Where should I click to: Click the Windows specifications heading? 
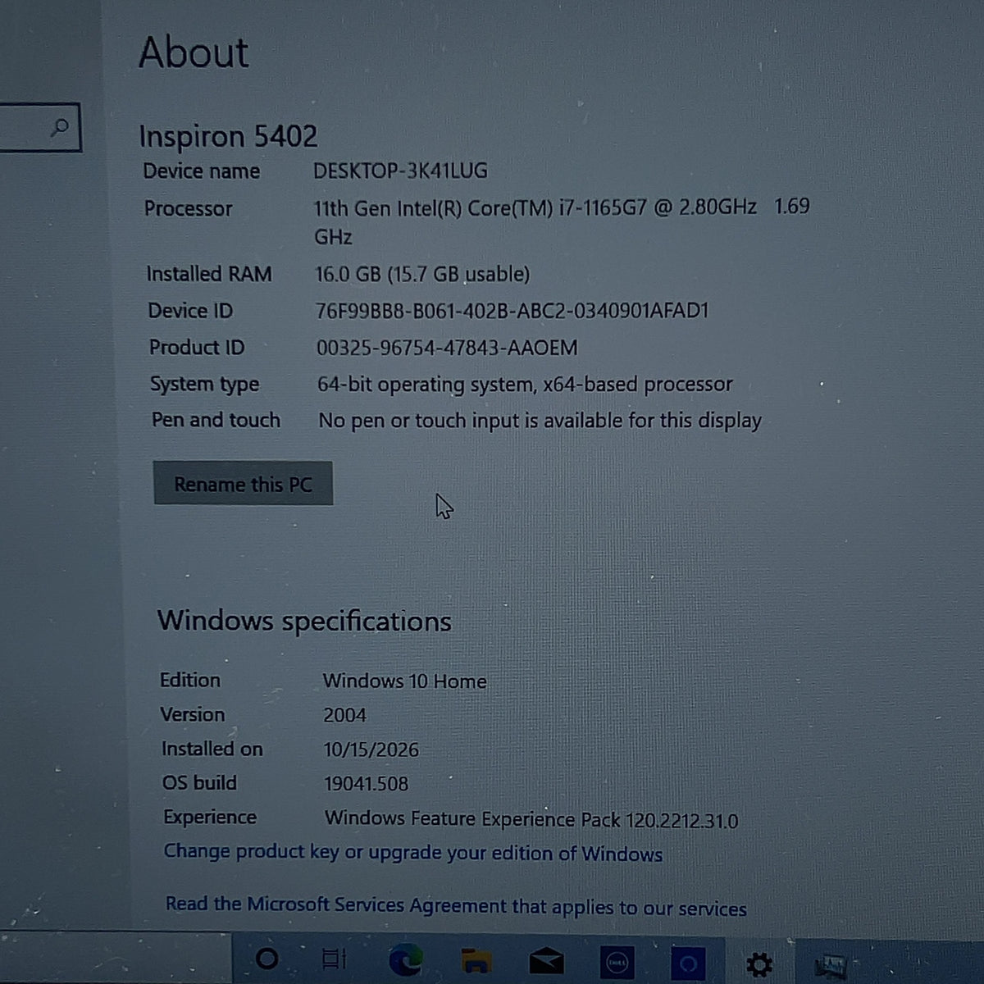click(x=304, y=622)
